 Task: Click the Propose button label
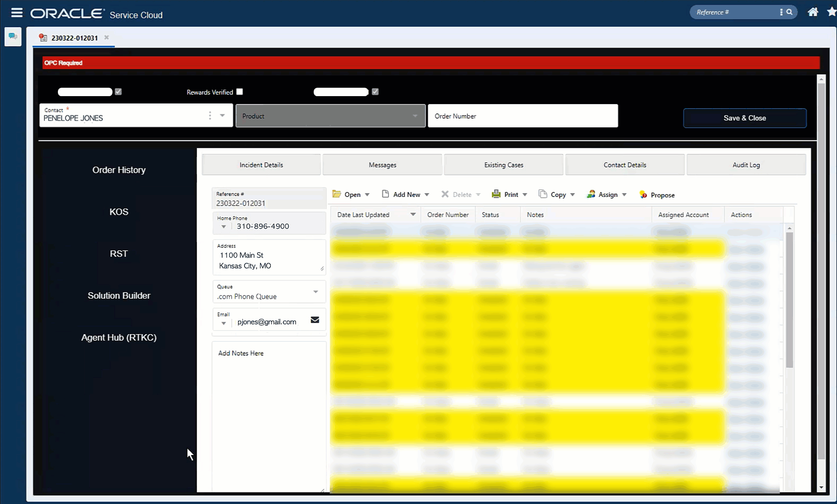point(662,195)
